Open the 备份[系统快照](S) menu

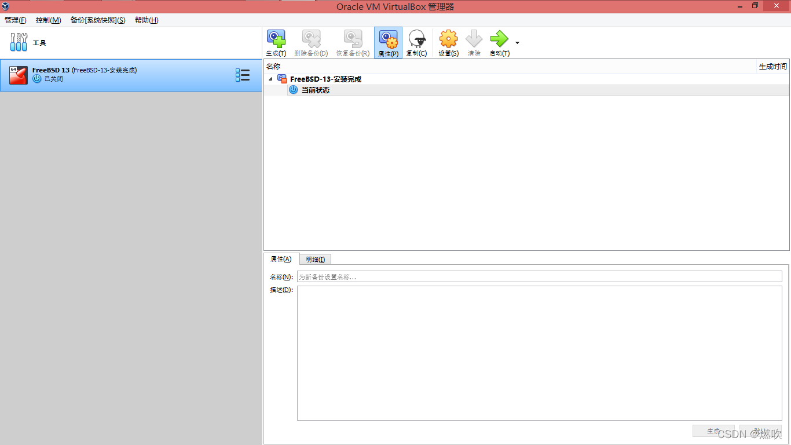[98, 20]
